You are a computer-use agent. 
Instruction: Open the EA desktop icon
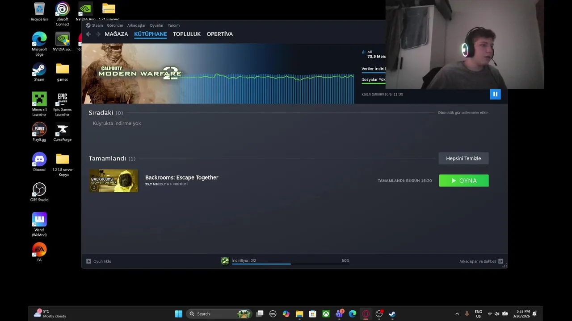[x=39, y=252]
